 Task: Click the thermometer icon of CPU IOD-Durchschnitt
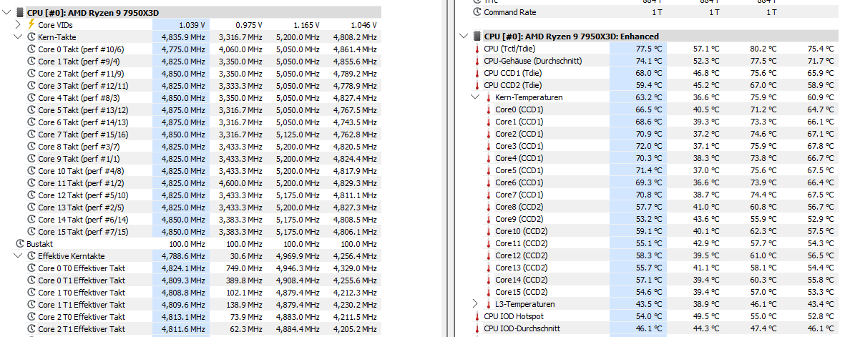[x=477, y=328]
